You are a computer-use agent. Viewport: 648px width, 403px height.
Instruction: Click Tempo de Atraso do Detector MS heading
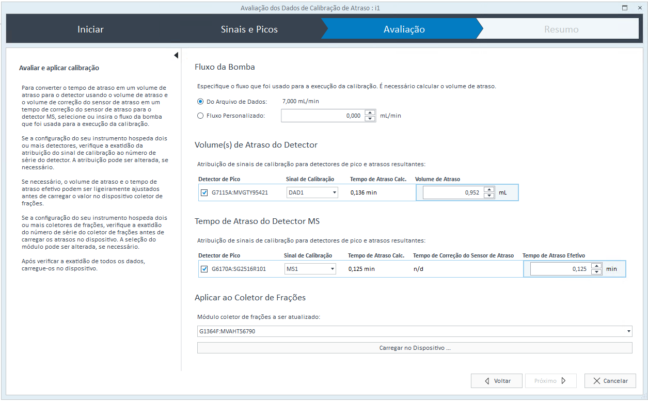tap(257, 221)
